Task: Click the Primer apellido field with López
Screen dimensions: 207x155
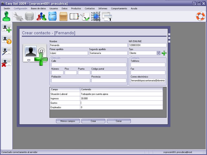Action: 69,53
